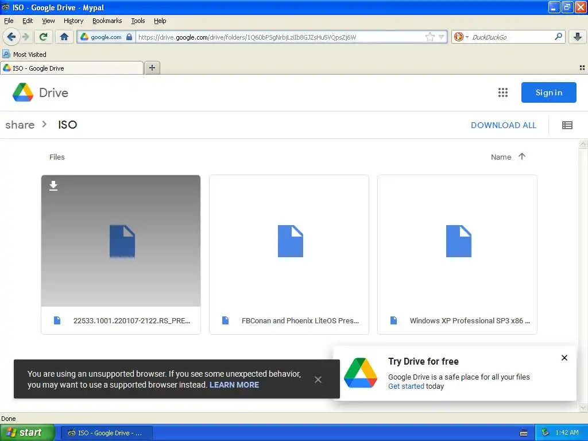Click the Files section heading

(57, 157)
